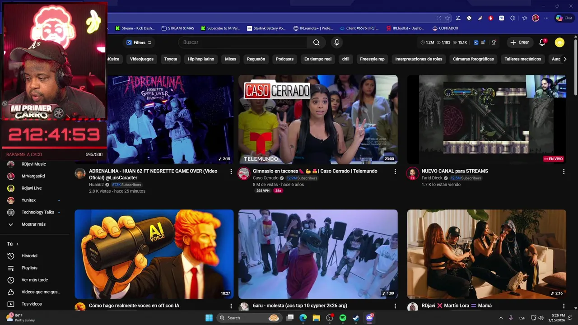Open browser extensions puzzle icon
This screenshot has width=578, height=325.
tap(513, 18)
